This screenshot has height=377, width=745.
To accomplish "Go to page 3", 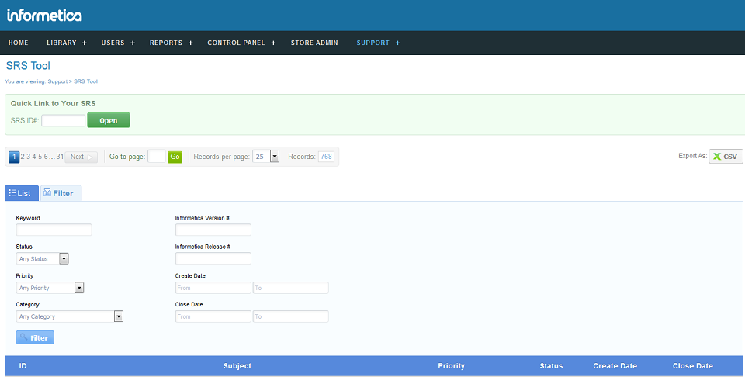I will point(29,157).
